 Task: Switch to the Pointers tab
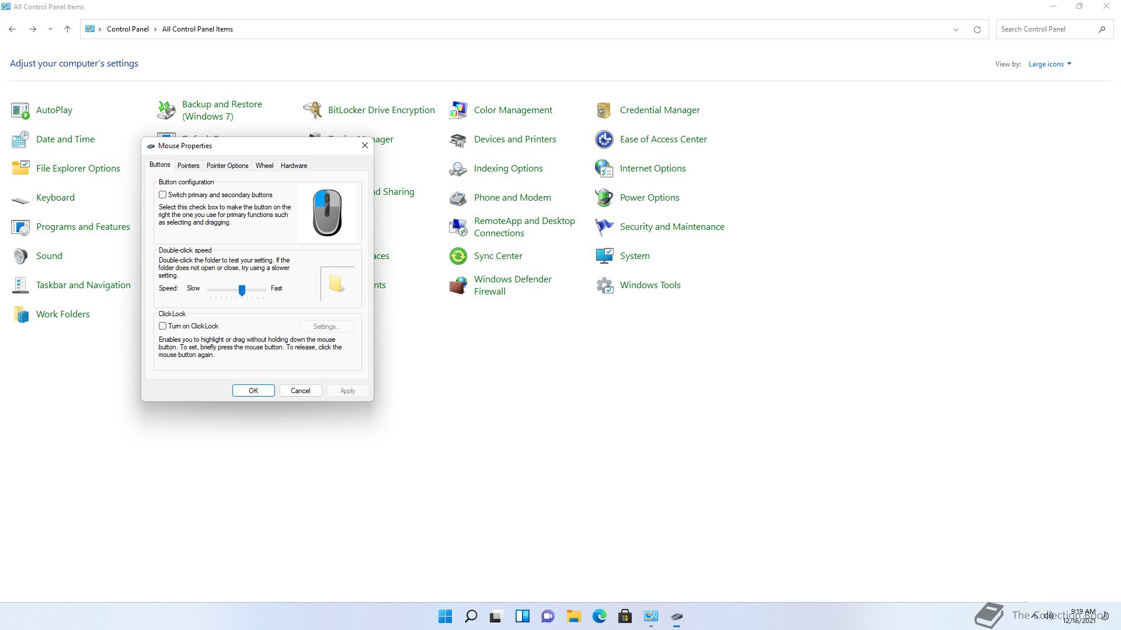point(188,166)
